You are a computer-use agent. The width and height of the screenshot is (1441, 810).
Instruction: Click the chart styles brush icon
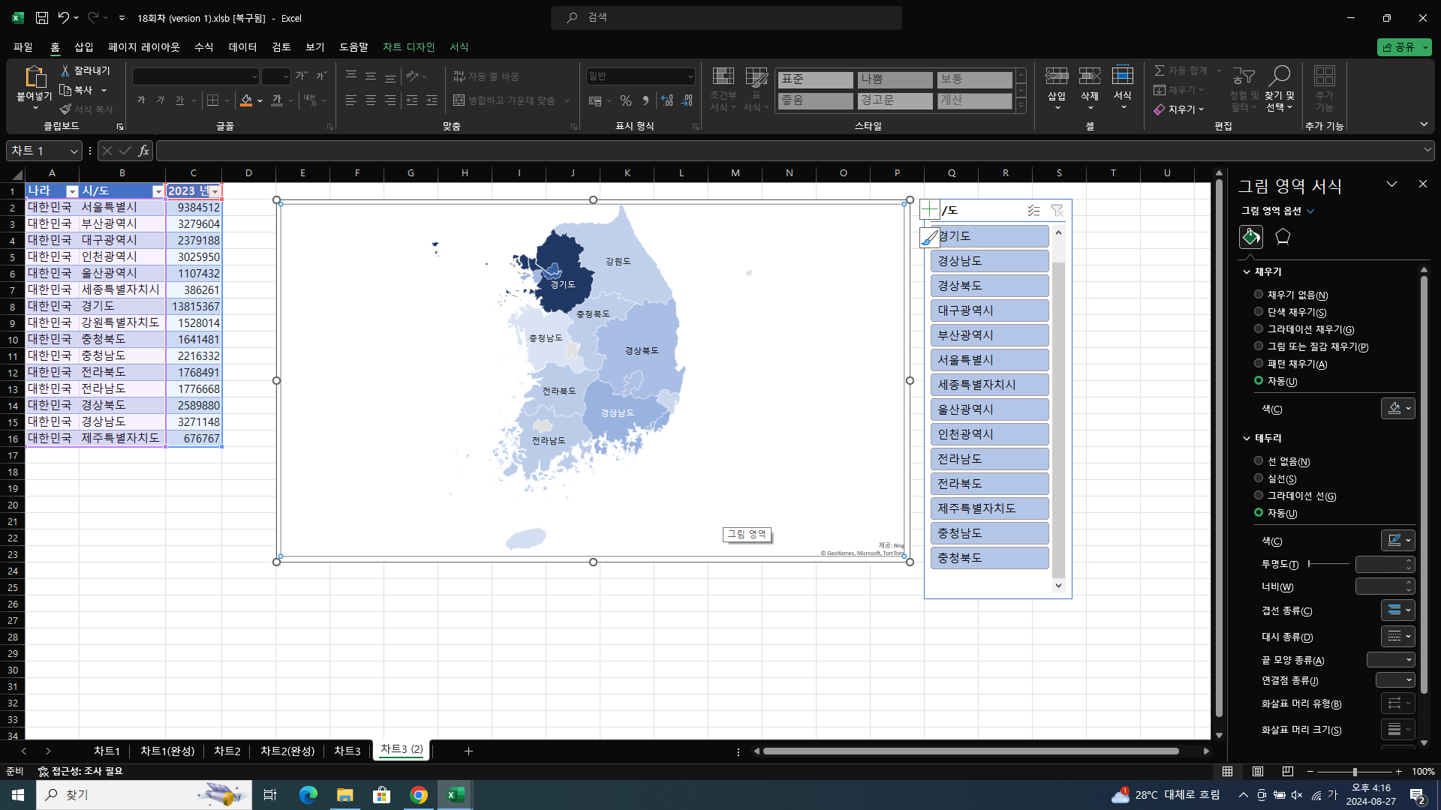(929, 238)
